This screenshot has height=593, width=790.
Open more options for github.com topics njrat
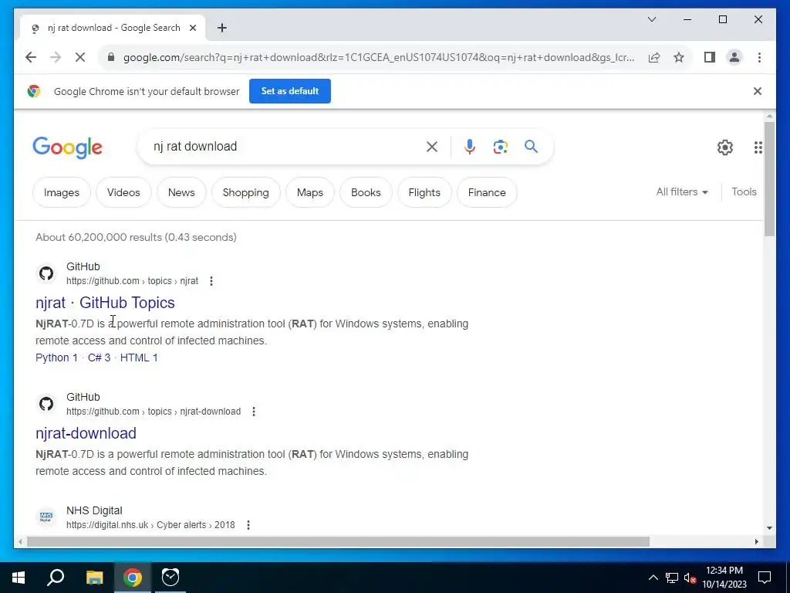211,281
